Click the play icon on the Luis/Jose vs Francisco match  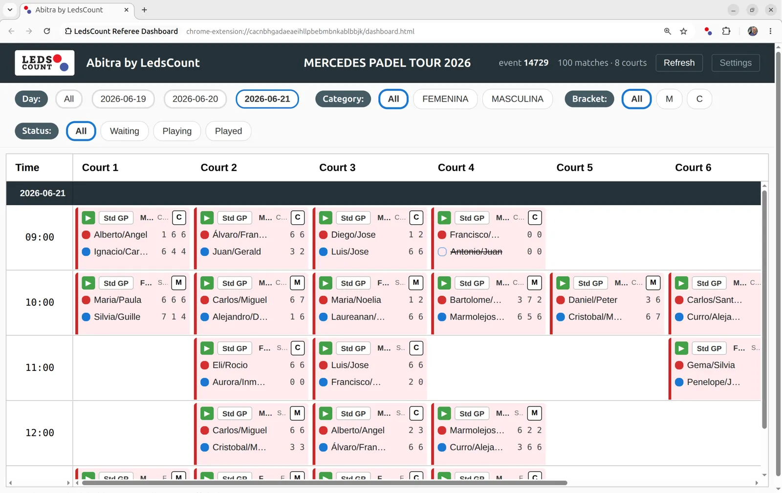click(326, 348)
